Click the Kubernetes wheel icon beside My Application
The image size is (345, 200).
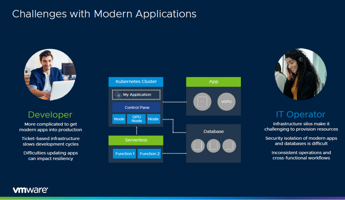118,95
